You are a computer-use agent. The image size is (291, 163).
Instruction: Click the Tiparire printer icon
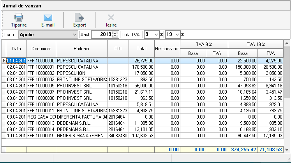[19, 18]
